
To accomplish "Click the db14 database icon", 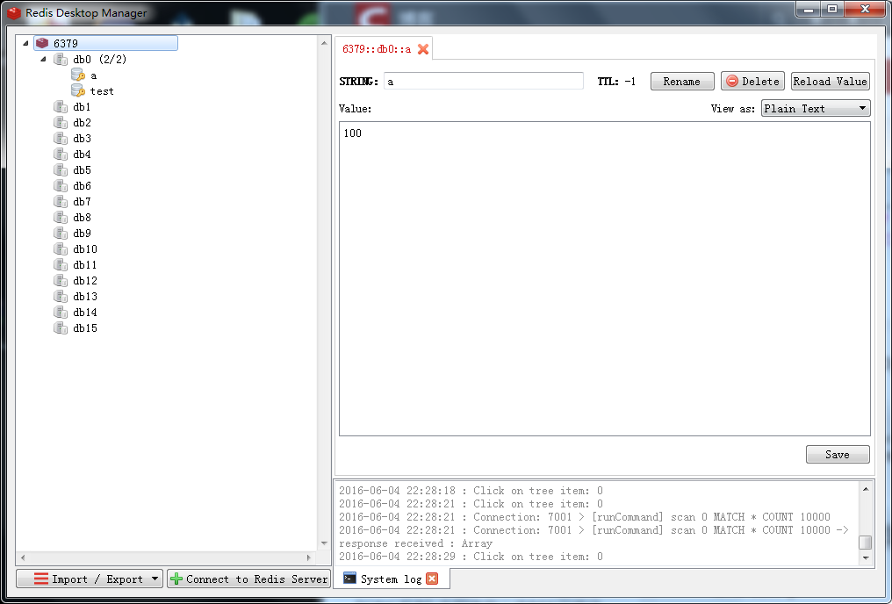I will (x=61, y=313).
